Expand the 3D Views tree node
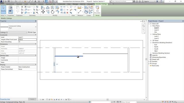This screenshot has height=103, width=184. click(151, 41)
